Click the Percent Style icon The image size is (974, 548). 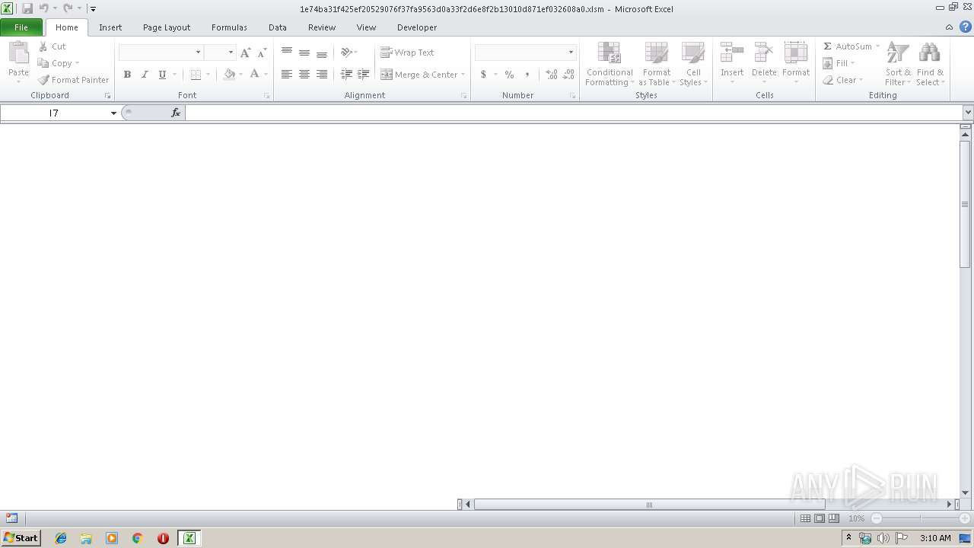click(x=509, y=75)
